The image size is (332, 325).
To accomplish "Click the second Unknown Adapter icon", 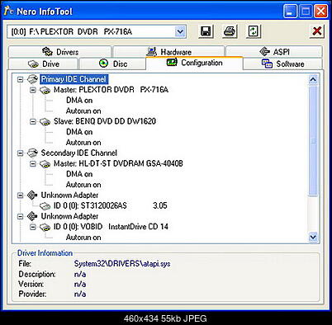I will tap(32, 216).
